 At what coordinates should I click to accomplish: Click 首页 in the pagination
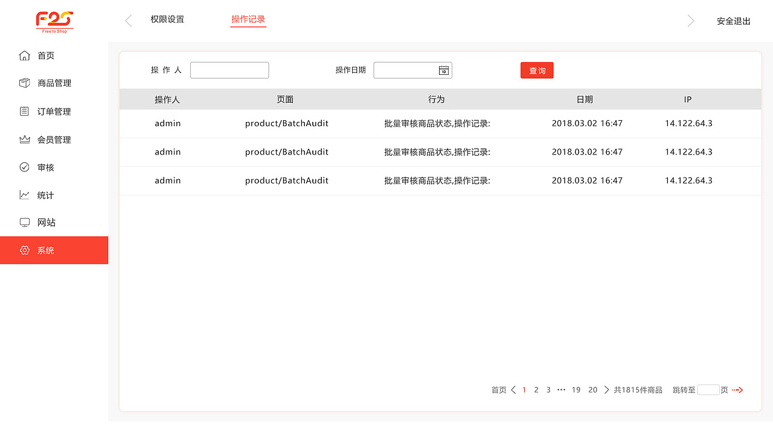click(x=499, y=390)
